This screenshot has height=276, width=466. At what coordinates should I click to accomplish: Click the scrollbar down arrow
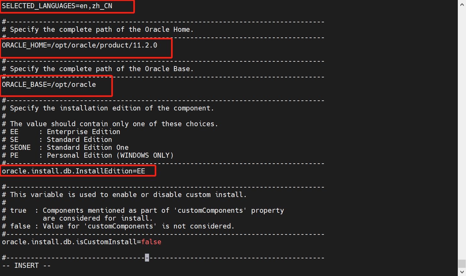(462, 272)
